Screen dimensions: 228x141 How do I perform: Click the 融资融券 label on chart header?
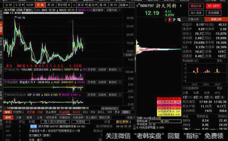pyautogui.click(x=98, y=10)
